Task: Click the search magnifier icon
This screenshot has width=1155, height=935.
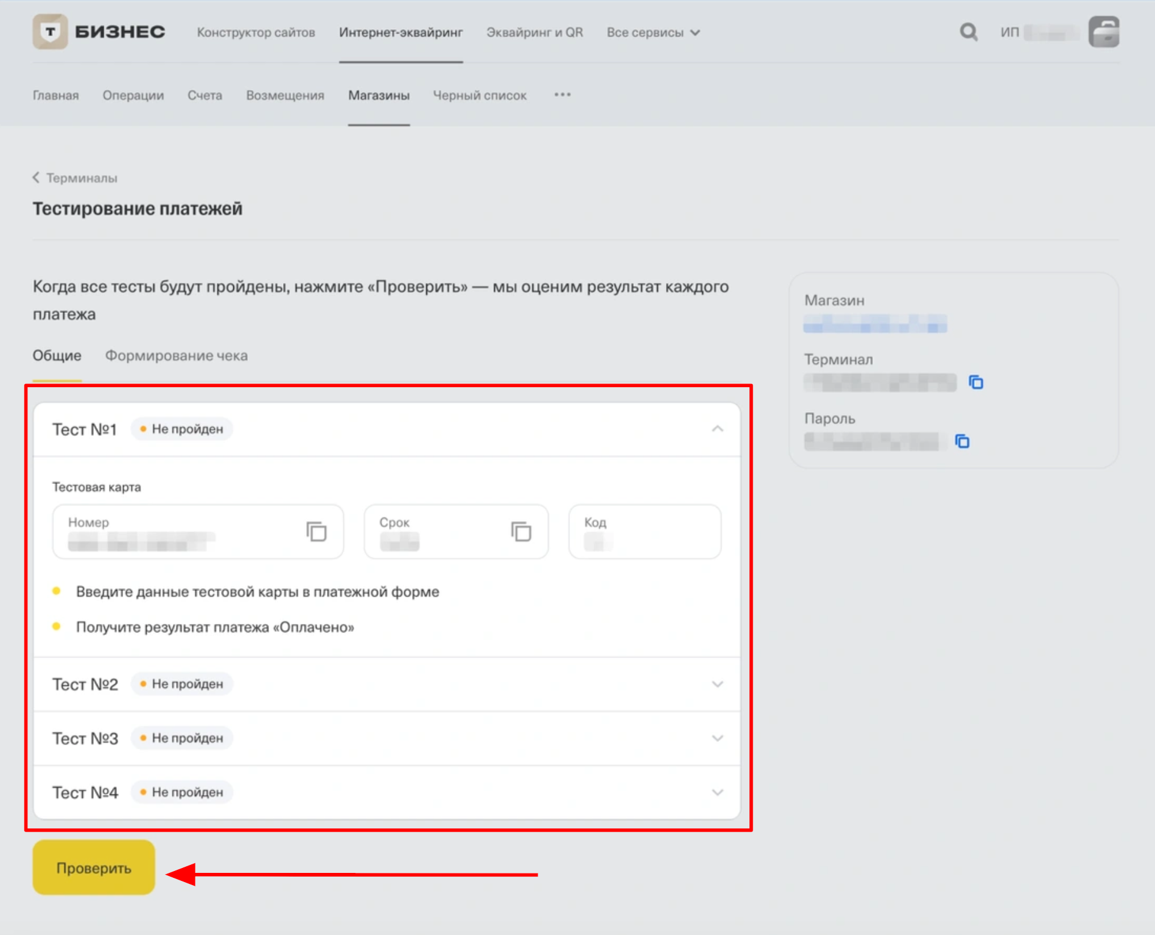Action: [968, 32]
